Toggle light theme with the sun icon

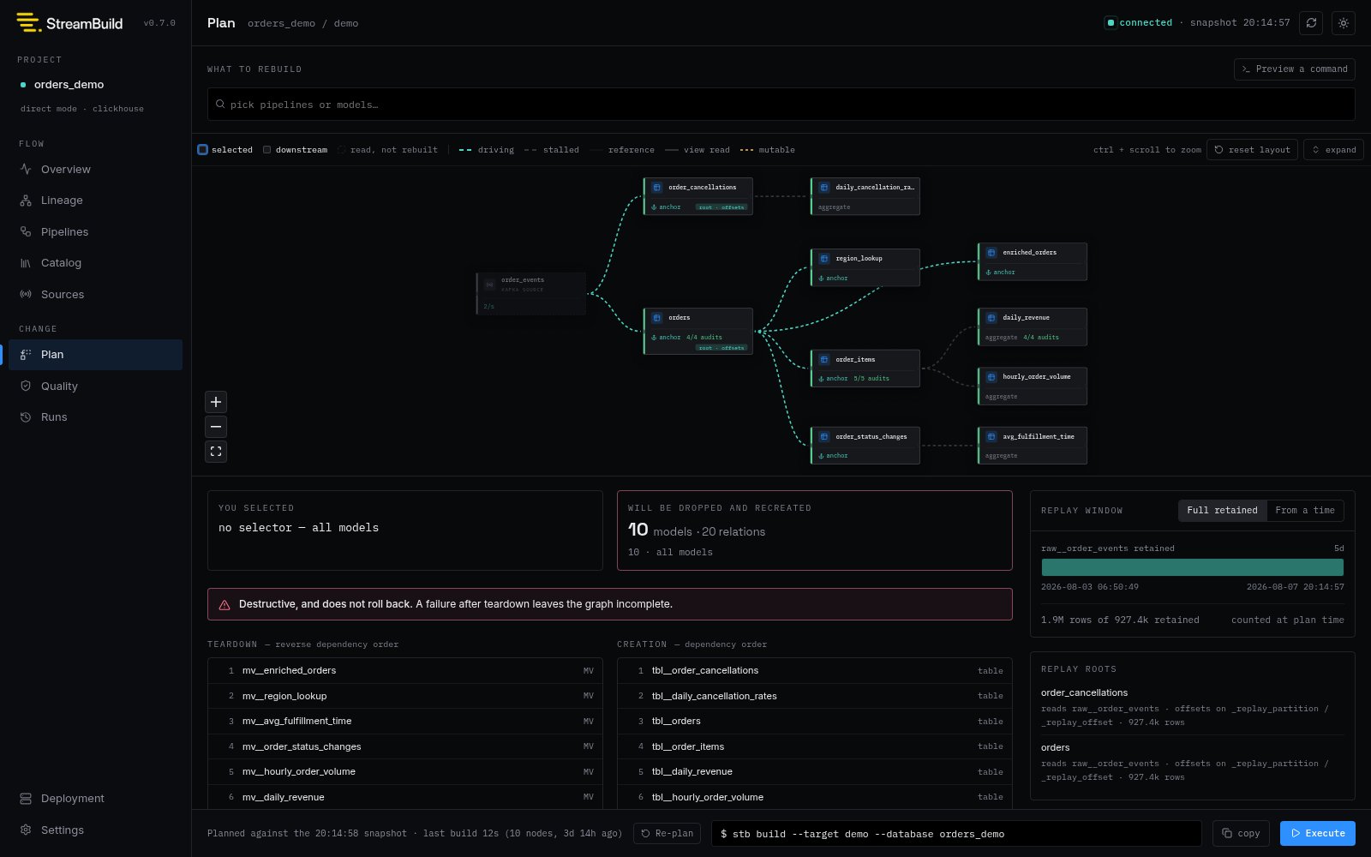(x=1344, y=23)
